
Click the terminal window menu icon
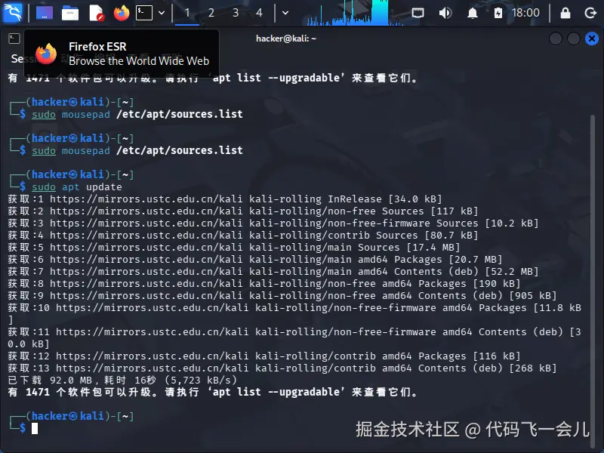pos(14,39)
